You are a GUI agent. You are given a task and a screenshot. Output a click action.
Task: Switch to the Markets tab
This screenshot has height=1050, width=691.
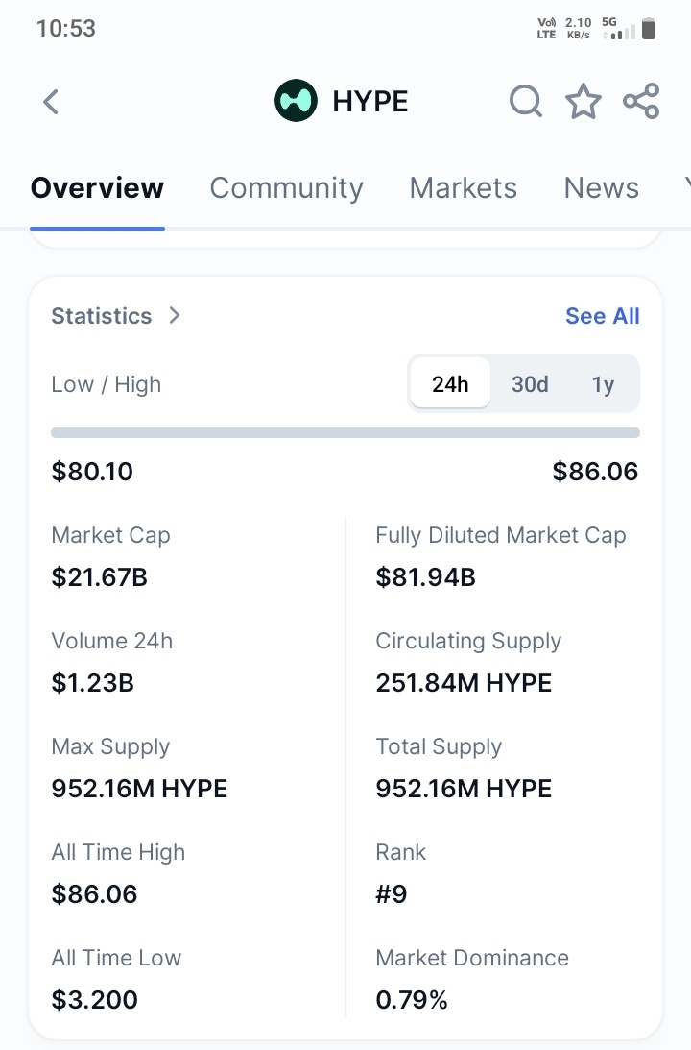tap(463, 188)
